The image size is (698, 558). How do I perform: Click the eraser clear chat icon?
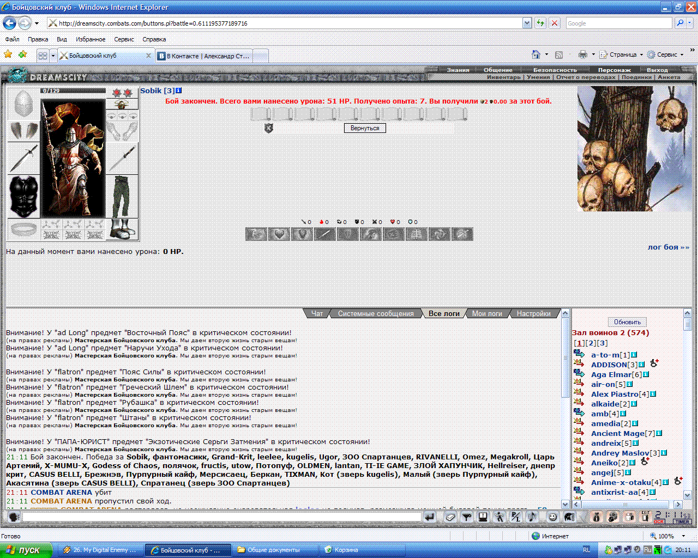click(x=450, y=517)
